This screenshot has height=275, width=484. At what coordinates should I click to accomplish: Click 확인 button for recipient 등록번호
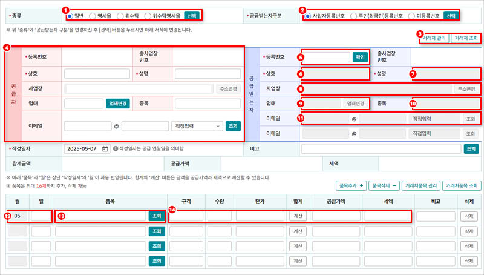(x=360, y=57)
